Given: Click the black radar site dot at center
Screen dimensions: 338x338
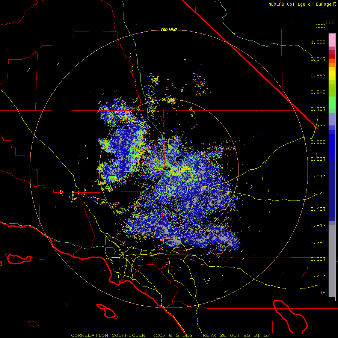Looking at the screenshot, I should [x=169, y=169].
